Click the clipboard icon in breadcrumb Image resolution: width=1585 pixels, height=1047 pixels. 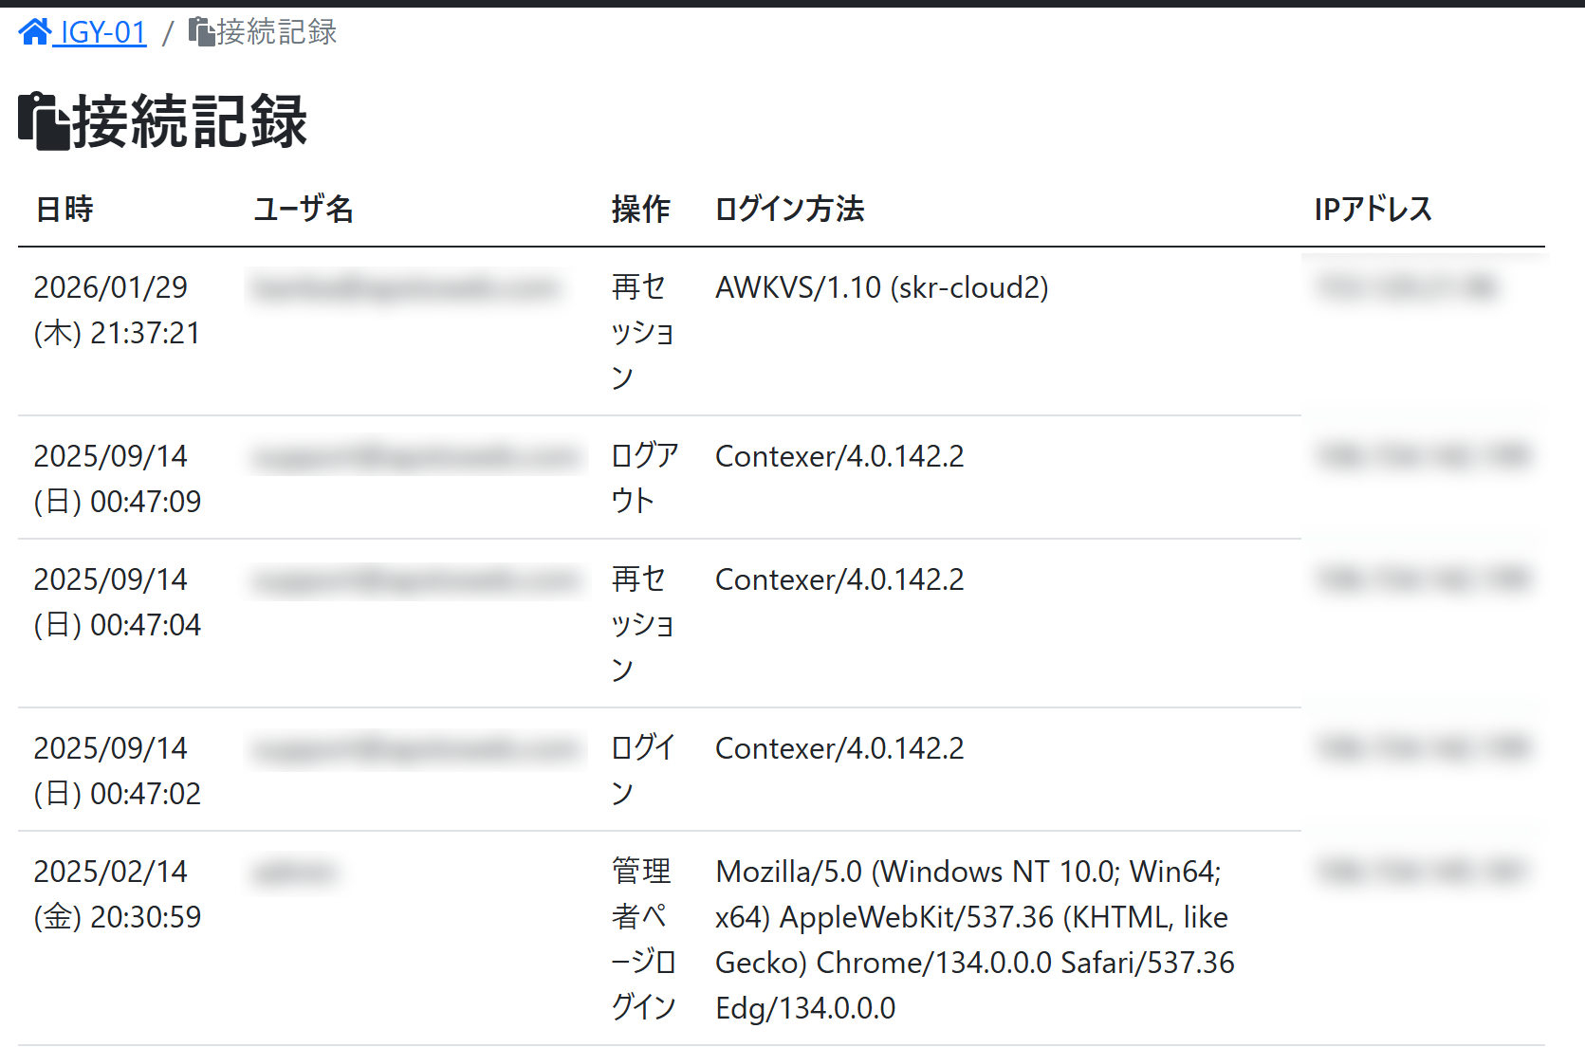pyautogui.click(x=201, y=32)
